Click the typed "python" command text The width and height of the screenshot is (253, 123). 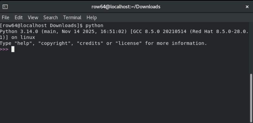point(94,26)
